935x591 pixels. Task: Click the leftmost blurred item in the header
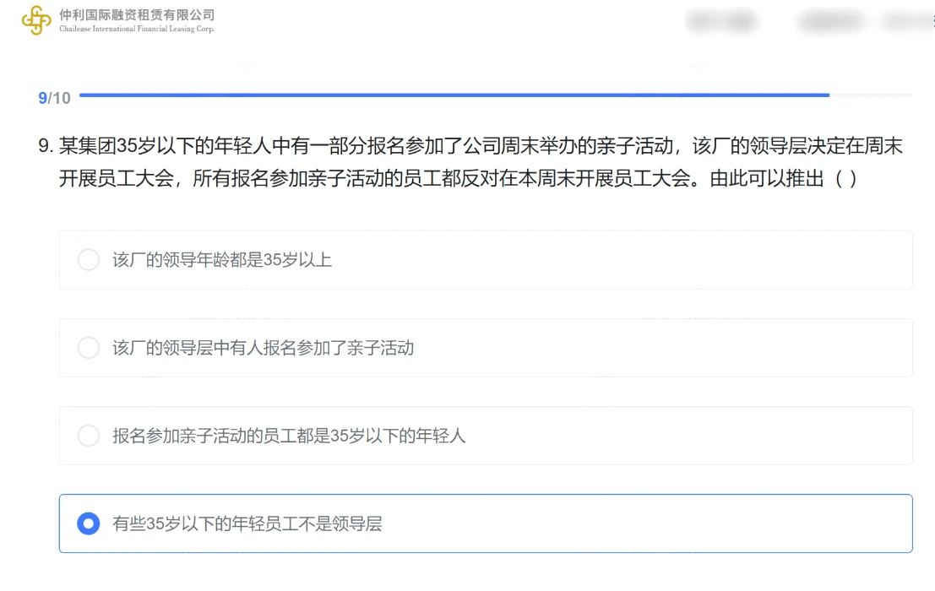pyautogui.click(x=722, y=21)
